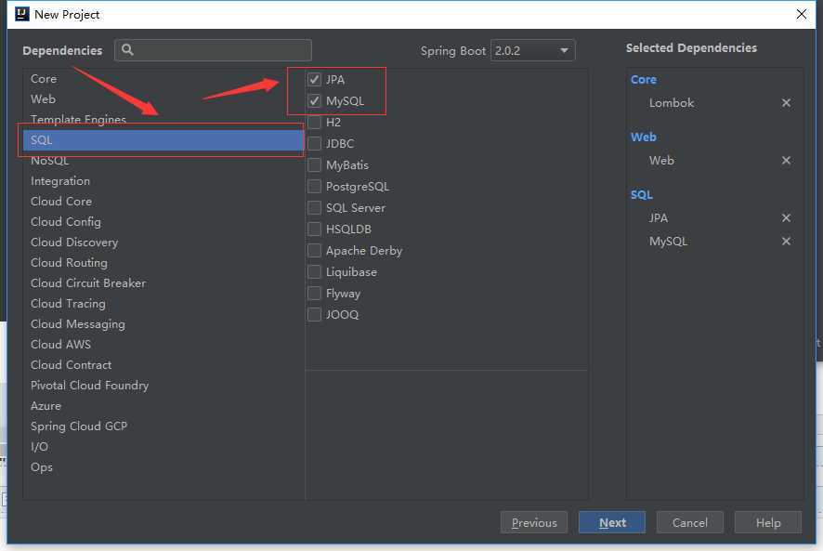Screen dimensions: 823x551
Task: Tick the HSQLDB checkbox
Action: point(314,229)
